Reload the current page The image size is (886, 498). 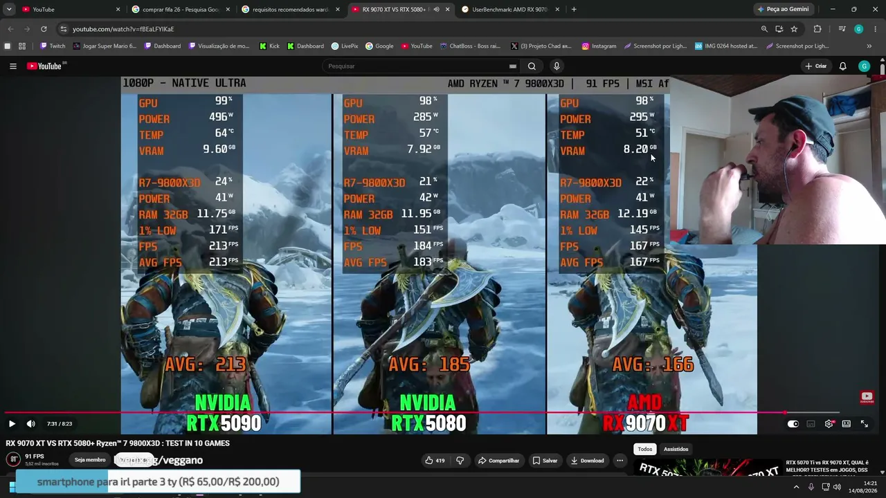pos(44,29)
